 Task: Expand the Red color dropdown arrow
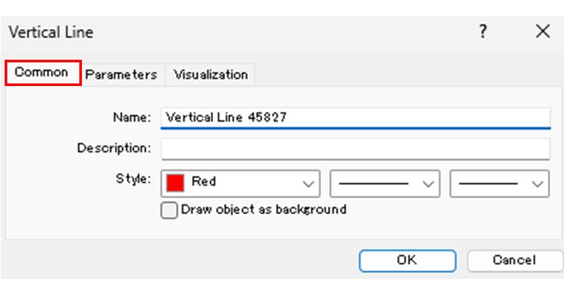(x=308, y=183)
